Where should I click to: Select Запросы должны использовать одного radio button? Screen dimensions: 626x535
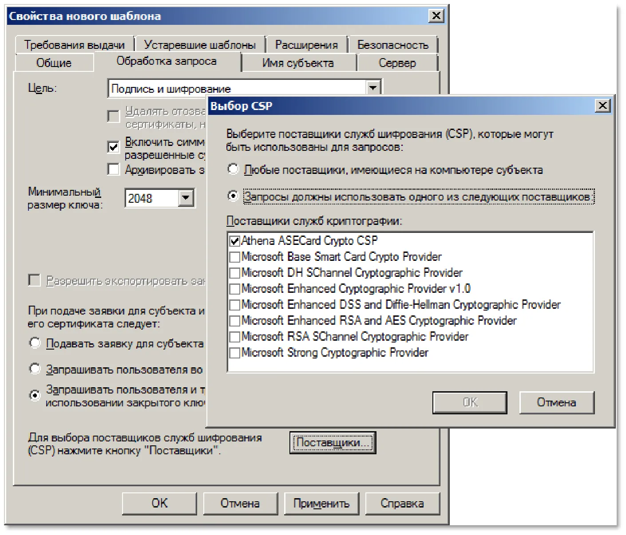tap(233, 196)
